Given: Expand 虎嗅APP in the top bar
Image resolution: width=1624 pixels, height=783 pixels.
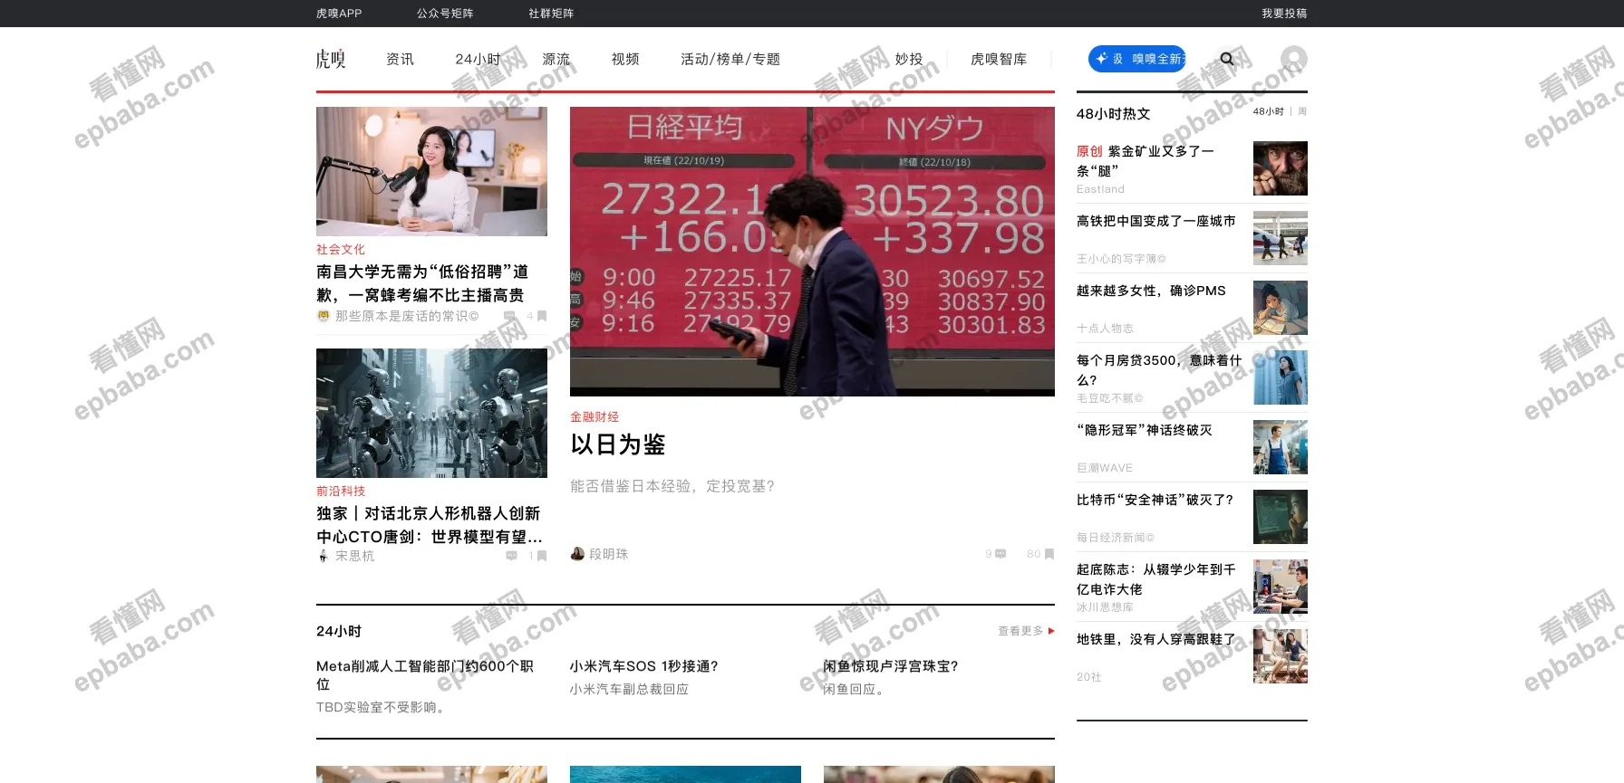Looking at the screenshot, I should coord(339,14).
